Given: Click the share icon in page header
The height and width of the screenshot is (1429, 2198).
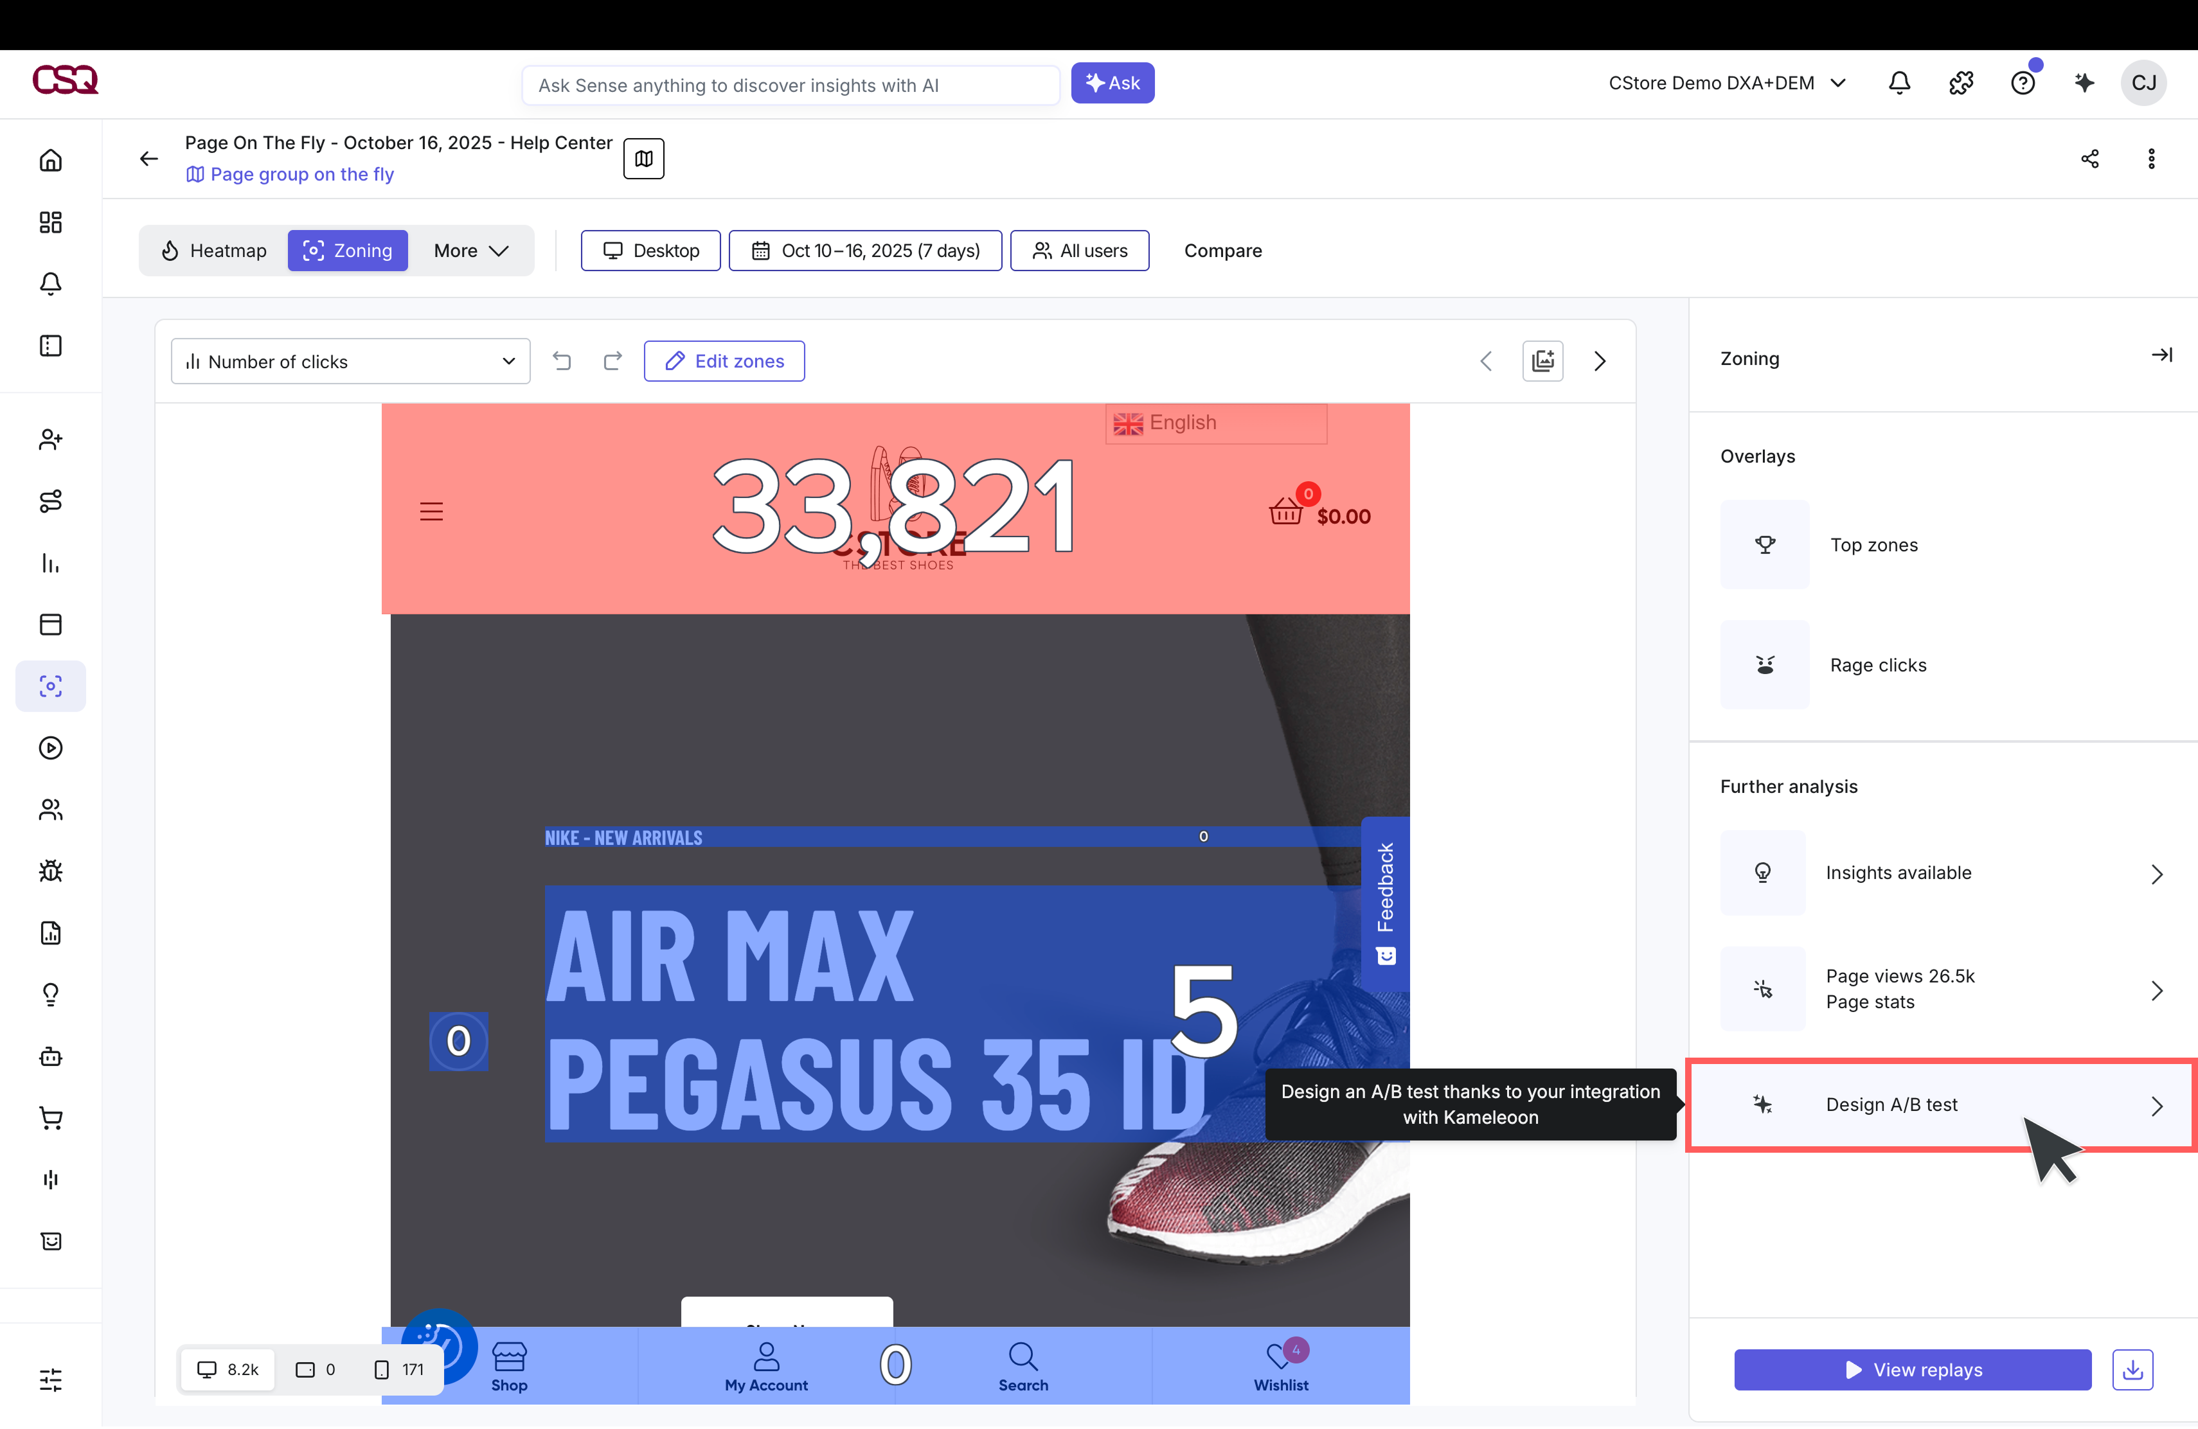Looking at the screenshot, I should pyautogui.click(x=2090, y=159).
